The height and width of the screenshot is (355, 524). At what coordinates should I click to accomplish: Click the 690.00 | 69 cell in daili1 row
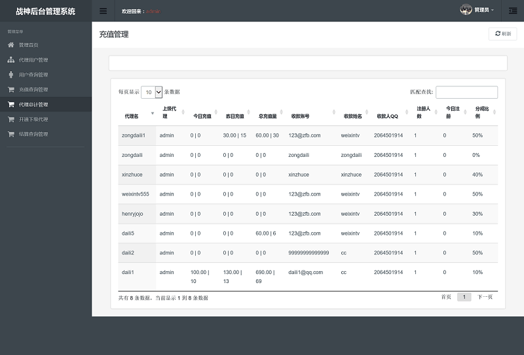pos(265,277)
